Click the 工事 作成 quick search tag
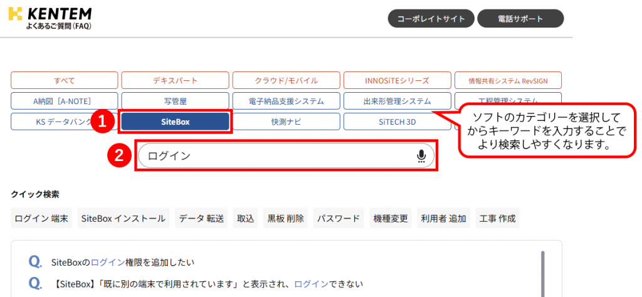This screenshot has height=297, width=642. 497,219
